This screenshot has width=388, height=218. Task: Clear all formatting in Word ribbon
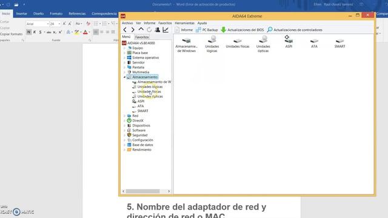(89, 24)
